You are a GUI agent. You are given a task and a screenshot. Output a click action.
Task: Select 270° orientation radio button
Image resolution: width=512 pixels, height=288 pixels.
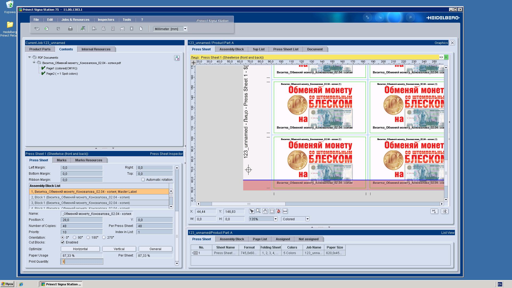(x=104, y=237)
